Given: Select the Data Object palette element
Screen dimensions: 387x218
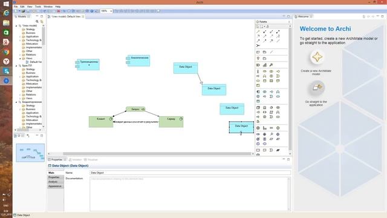Looking at the screenshot, I should pos(258,101).
